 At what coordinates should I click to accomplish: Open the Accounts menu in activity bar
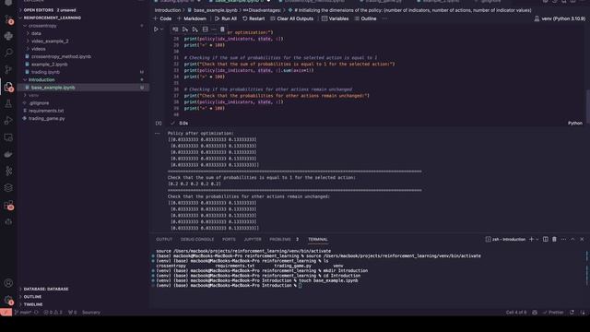[8, 283]
